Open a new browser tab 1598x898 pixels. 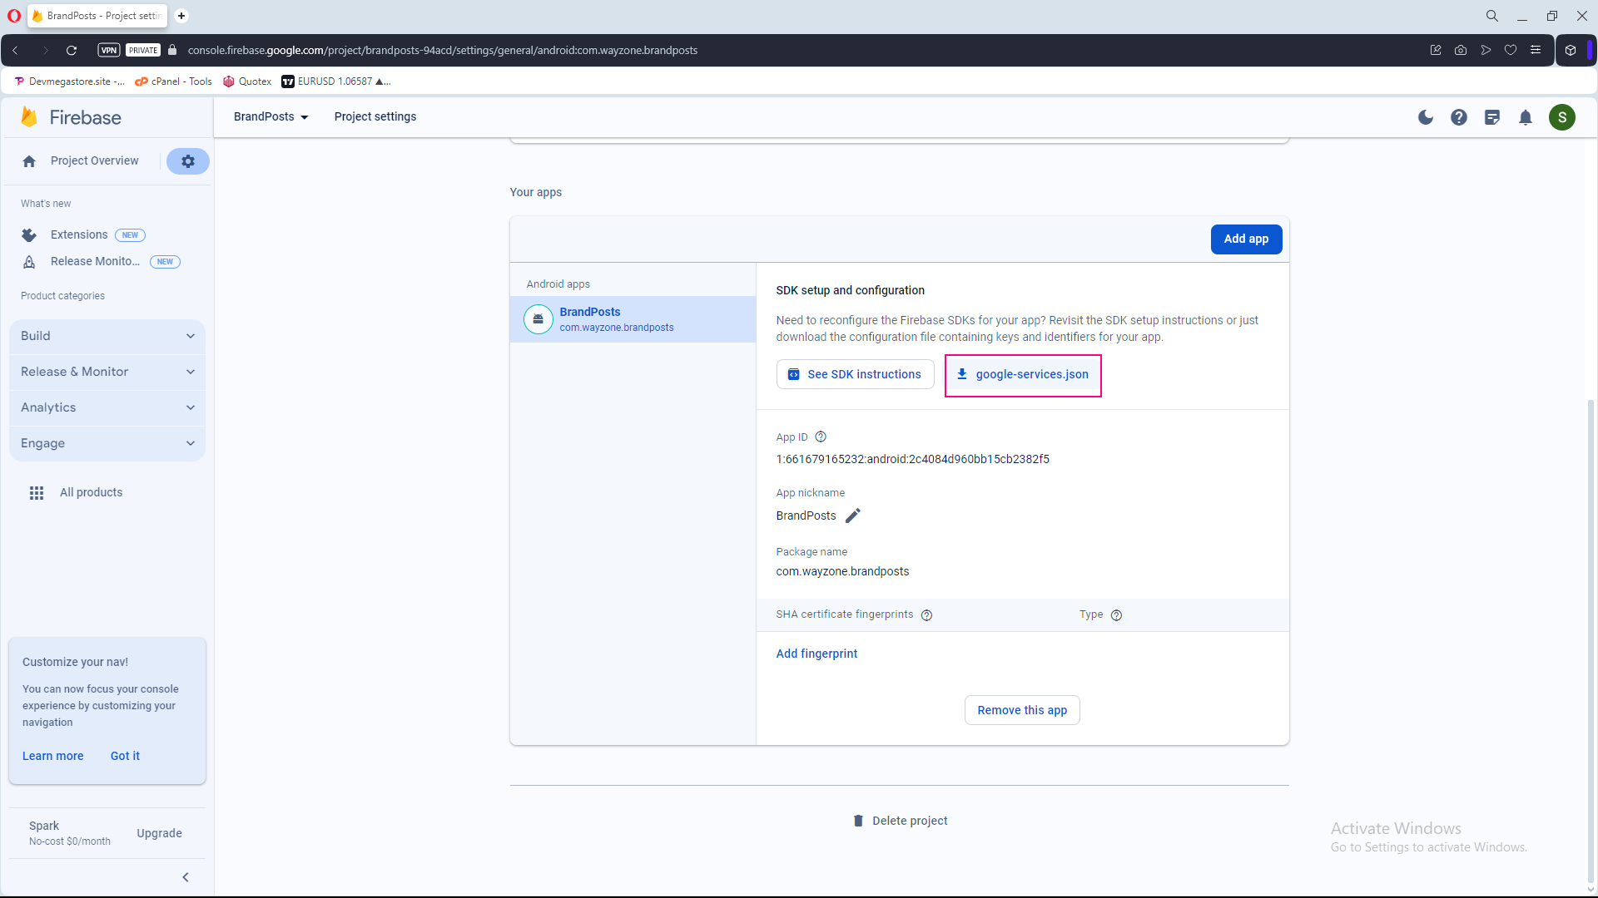[x=181, y=16]
